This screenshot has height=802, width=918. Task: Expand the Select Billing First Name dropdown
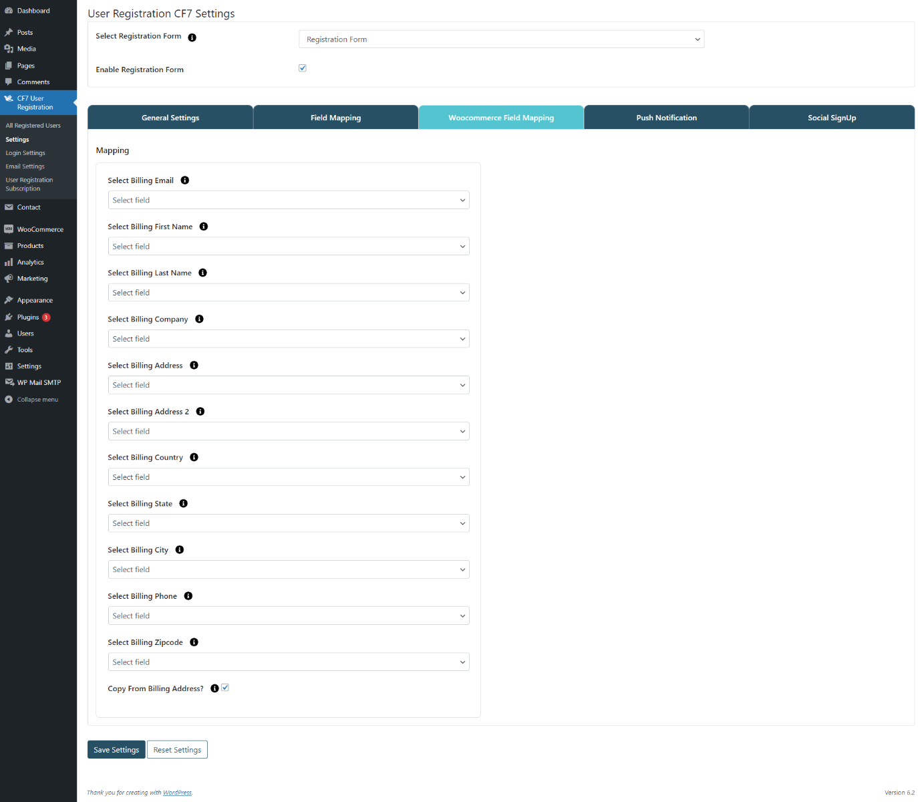click(289, 247)
